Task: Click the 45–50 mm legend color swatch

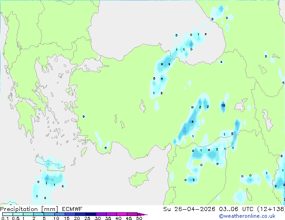Action: pos(132,214)
